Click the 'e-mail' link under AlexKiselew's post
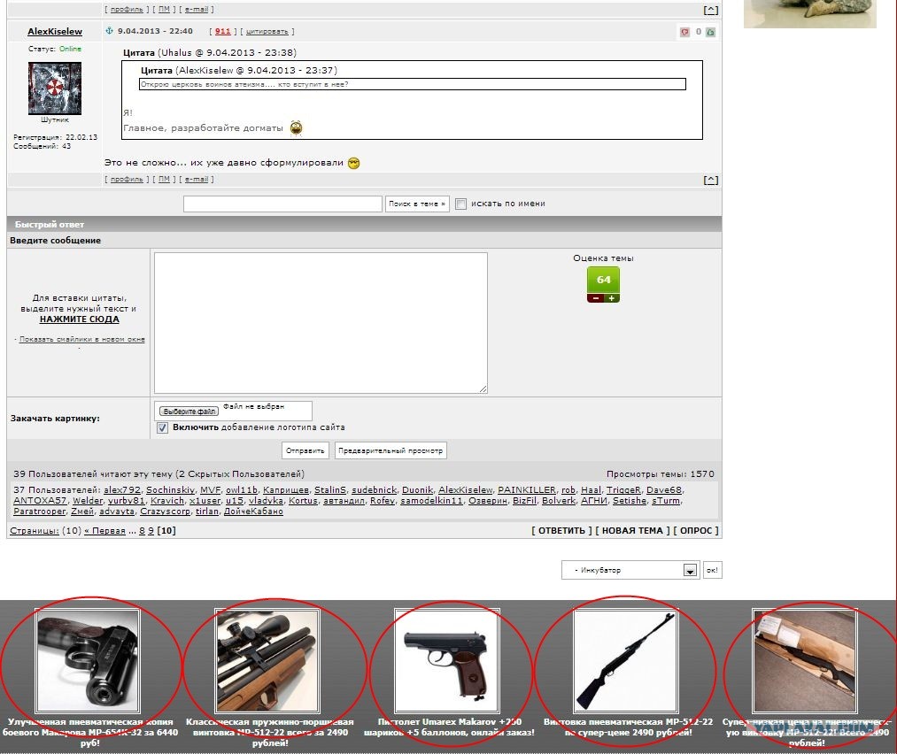Image resolution: width=897 pixels, height=754 pixels. tap(197, 179)
